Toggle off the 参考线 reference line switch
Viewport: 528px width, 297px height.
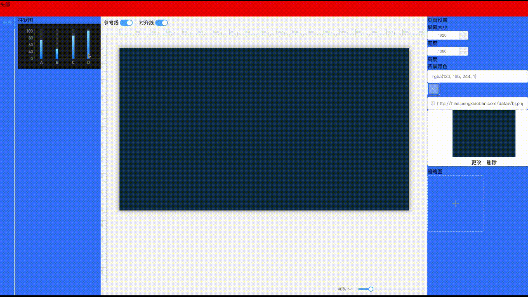click(x=127, y=23)
